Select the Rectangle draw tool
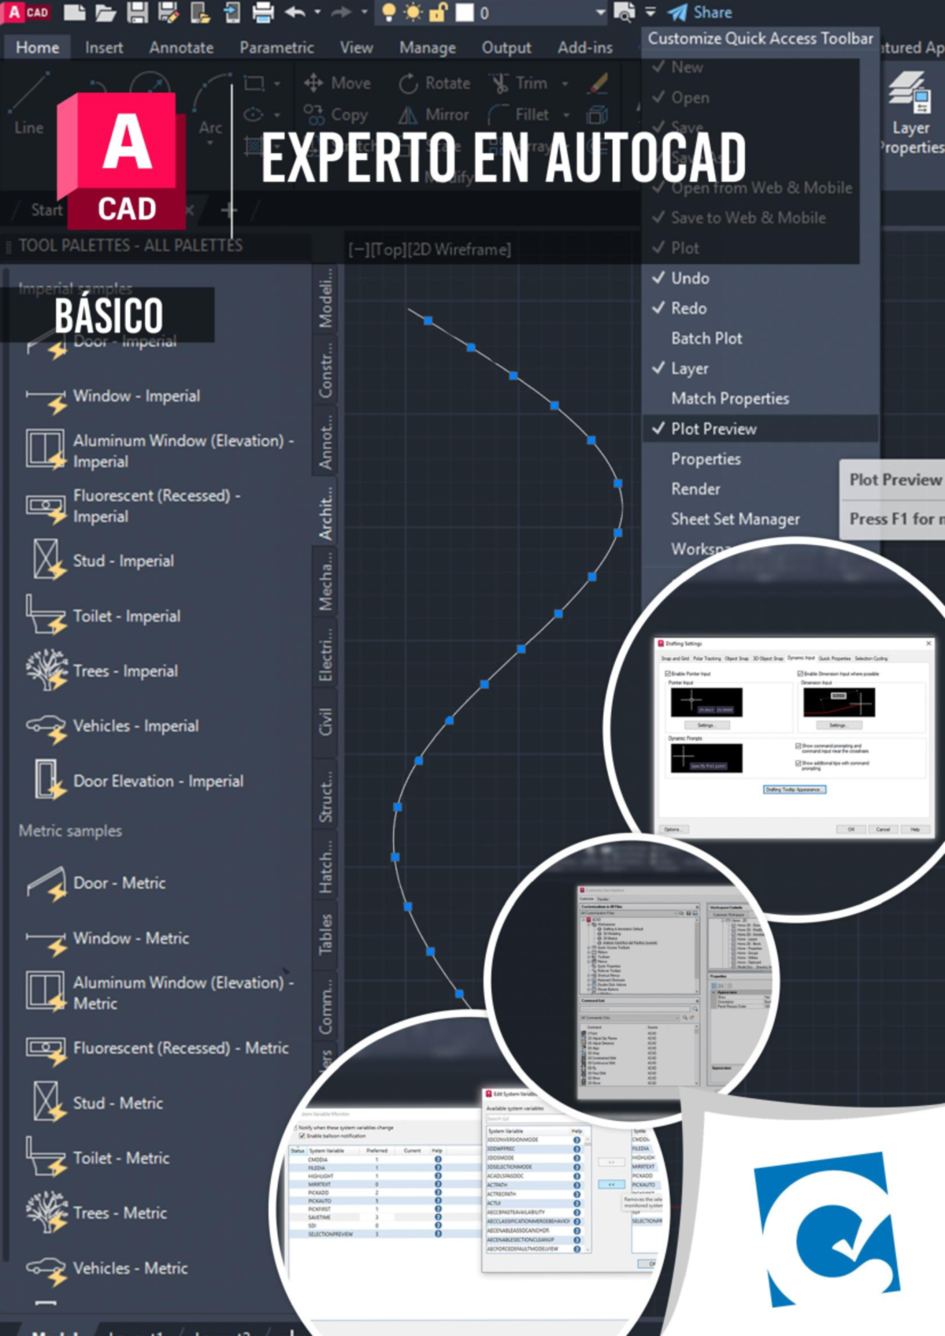Viewport: 945px width, 1336px height. [254, 83]
